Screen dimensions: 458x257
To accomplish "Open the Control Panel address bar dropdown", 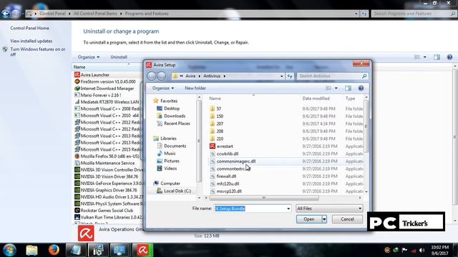I will [x=356, y=14].
